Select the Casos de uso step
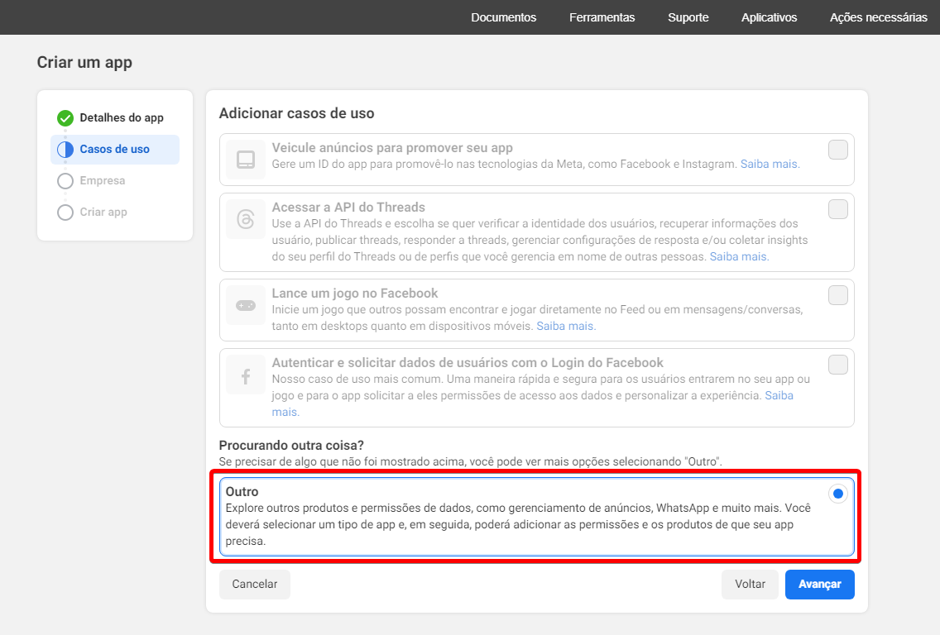This screenshot has width=940, height=635. coord(114,149)
